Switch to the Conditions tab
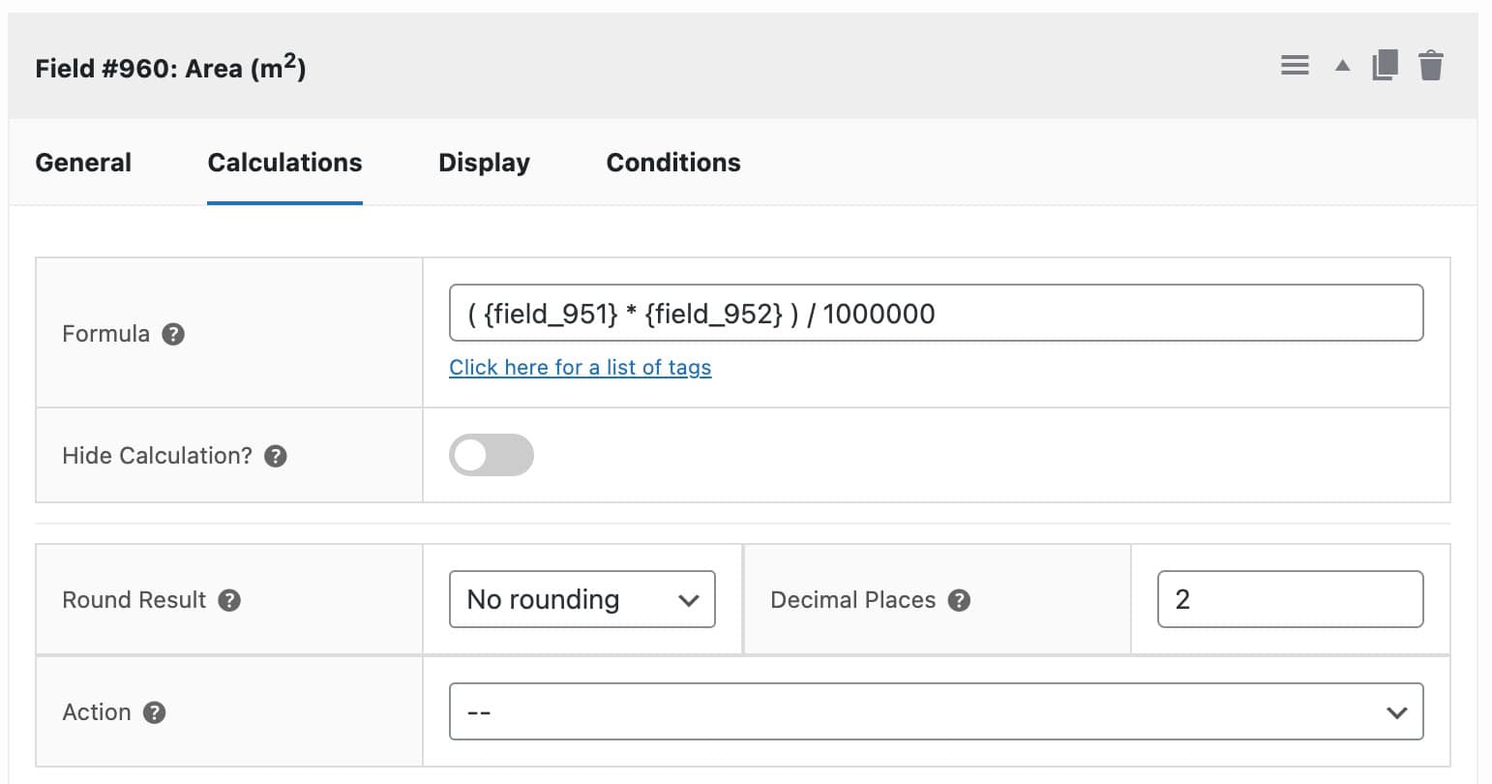1492x784 pixels. (672, 162)
